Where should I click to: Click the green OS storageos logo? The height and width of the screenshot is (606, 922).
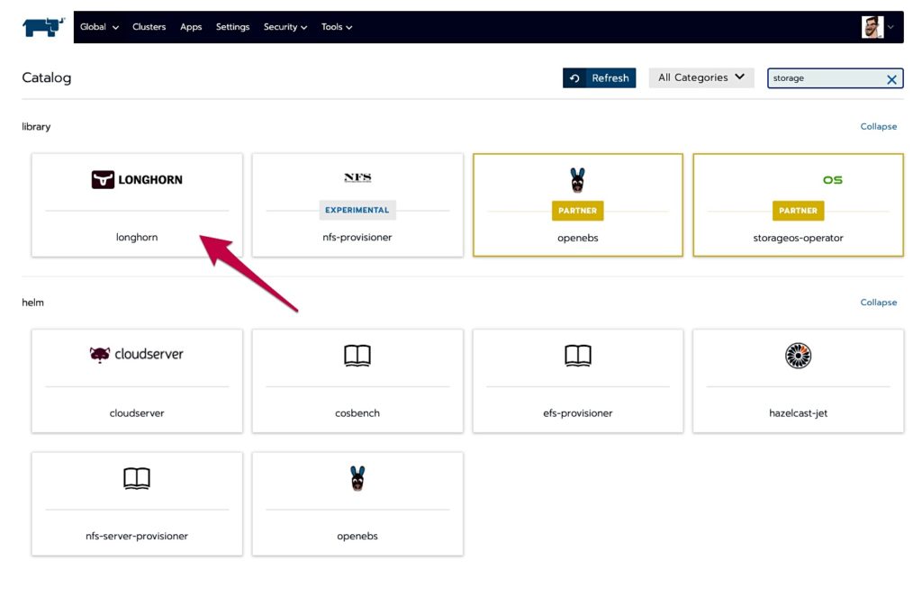coord(832,180)
